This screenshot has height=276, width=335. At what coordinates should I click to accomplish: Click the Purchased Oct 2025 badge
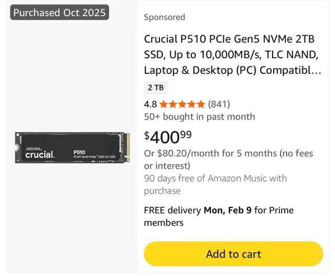60,13
